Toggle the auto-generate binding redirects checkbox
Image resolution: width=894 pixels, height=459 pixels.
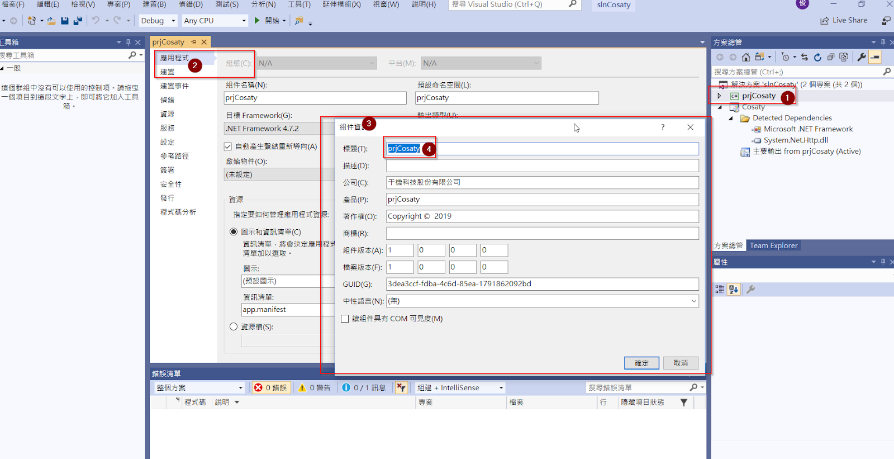pos(228,146)
